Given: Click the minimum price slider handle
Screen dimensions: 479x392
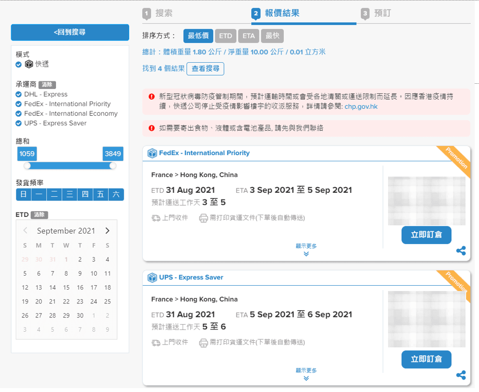Looking at the screenshot, I should (27, 166).
